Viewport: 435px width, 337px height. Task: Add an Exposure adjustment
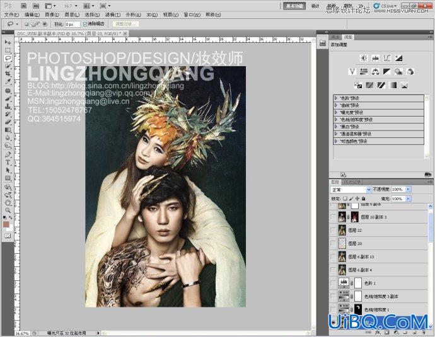398,58
